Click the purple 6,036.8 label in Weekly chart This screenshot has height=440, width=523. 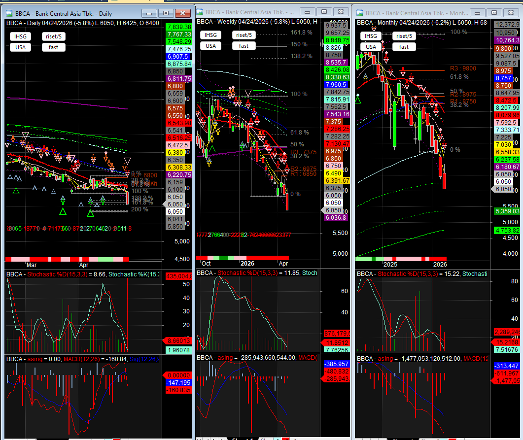336,218
